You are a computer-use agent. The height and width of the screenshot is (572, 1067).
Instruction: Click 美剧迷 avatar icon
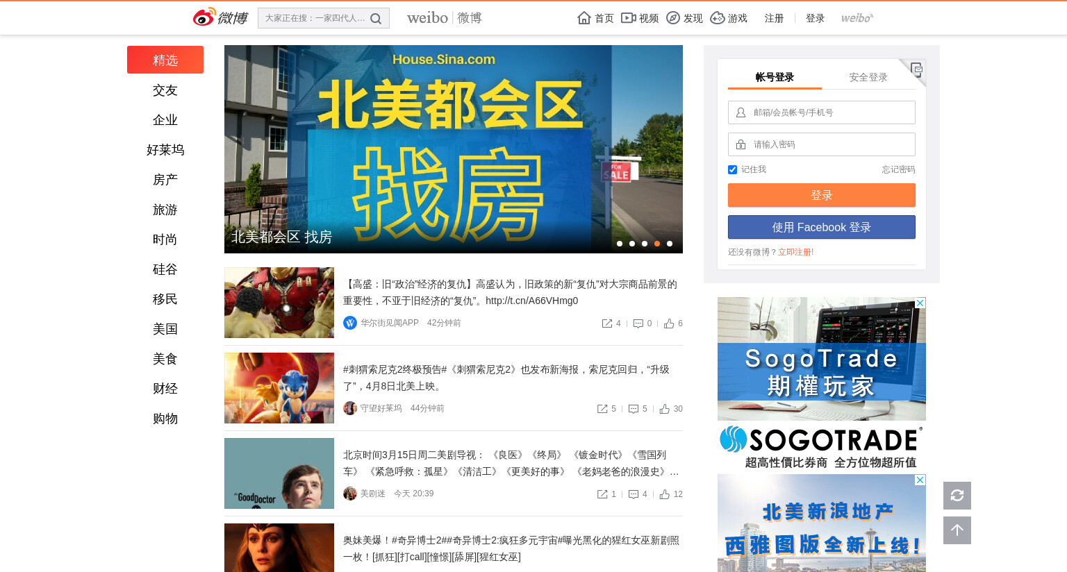(350, 494)
